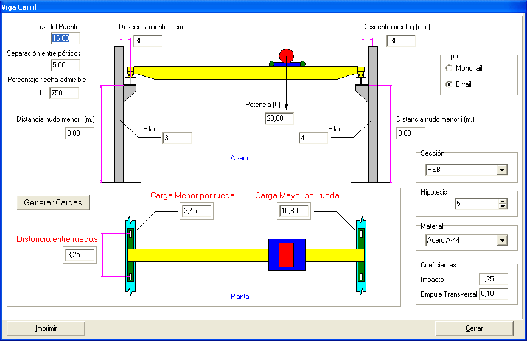Select the Birrail crane type option
527x341 pixels.
tap(449, 84)
